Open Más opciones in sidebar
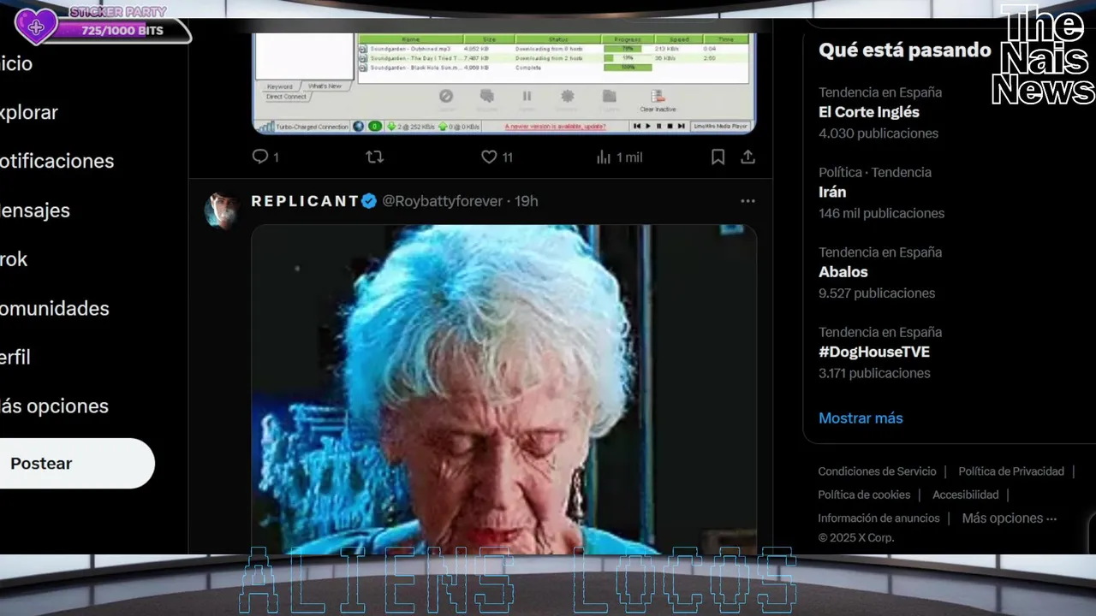The image size is (1096, 616). 55,406
